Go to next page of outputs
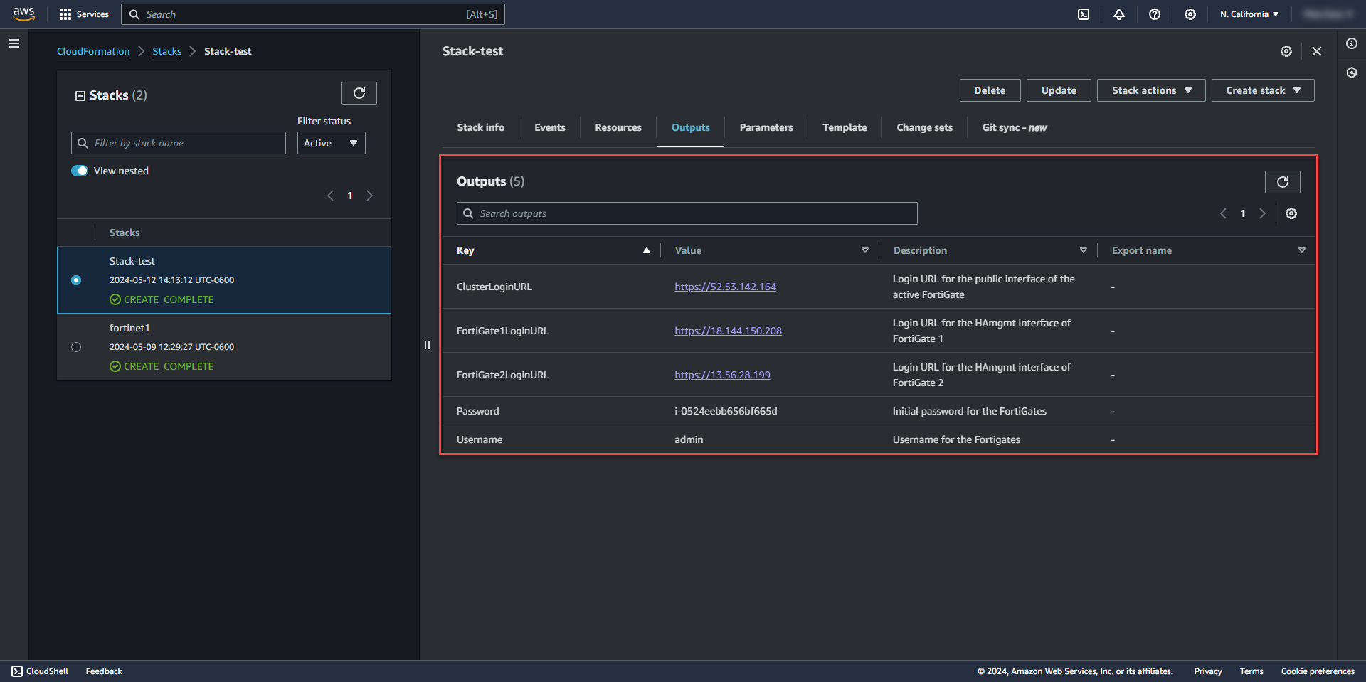Image resolution: width=1366 pixels, height=682 pixels. pos(1263,213)
